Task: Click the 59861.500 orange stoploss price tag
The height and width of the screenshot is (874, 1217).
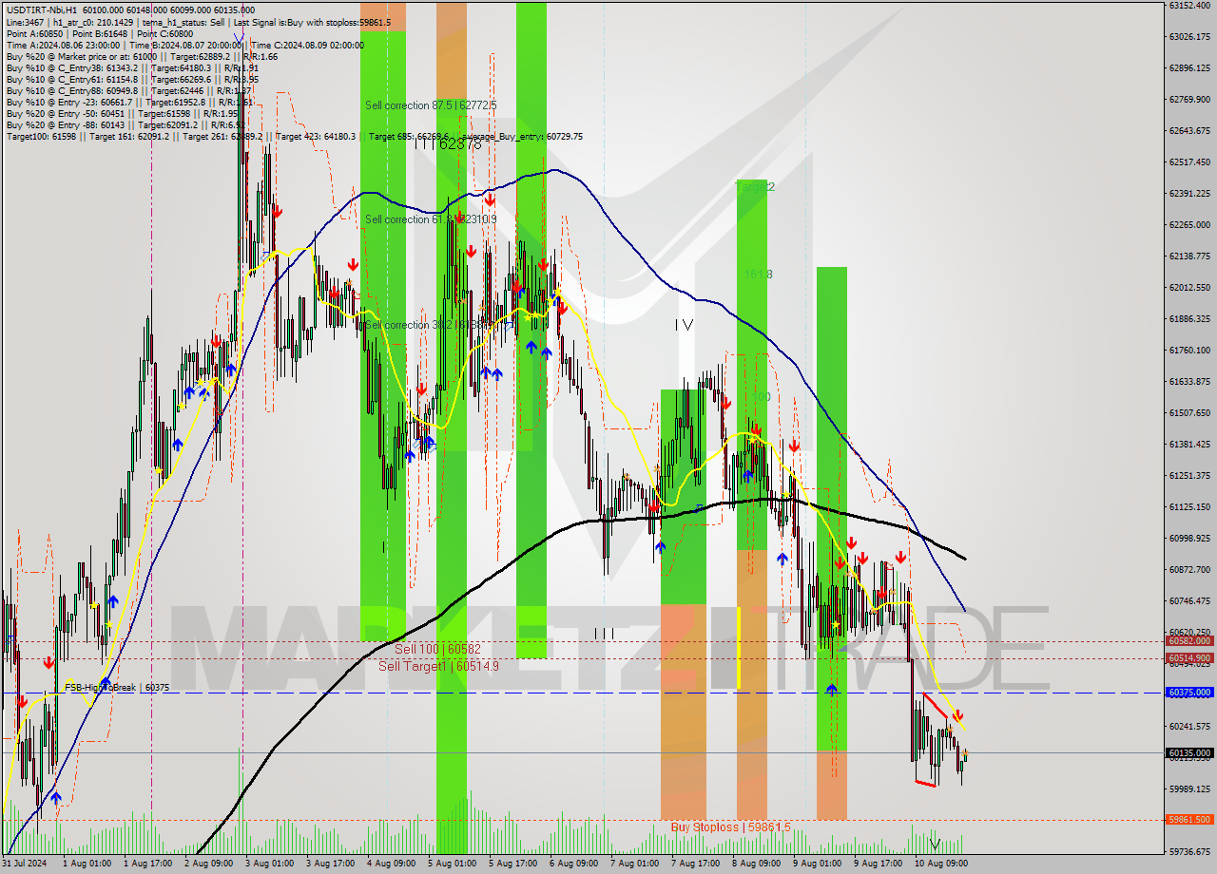Action: pos(1189,819)
